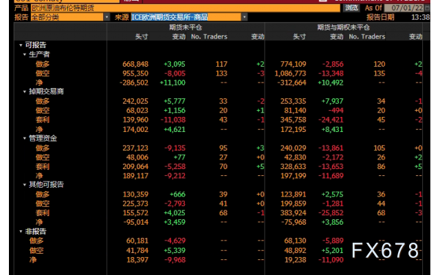
Task: Click the change value -8,005
Action: click(x=175, y=74)
